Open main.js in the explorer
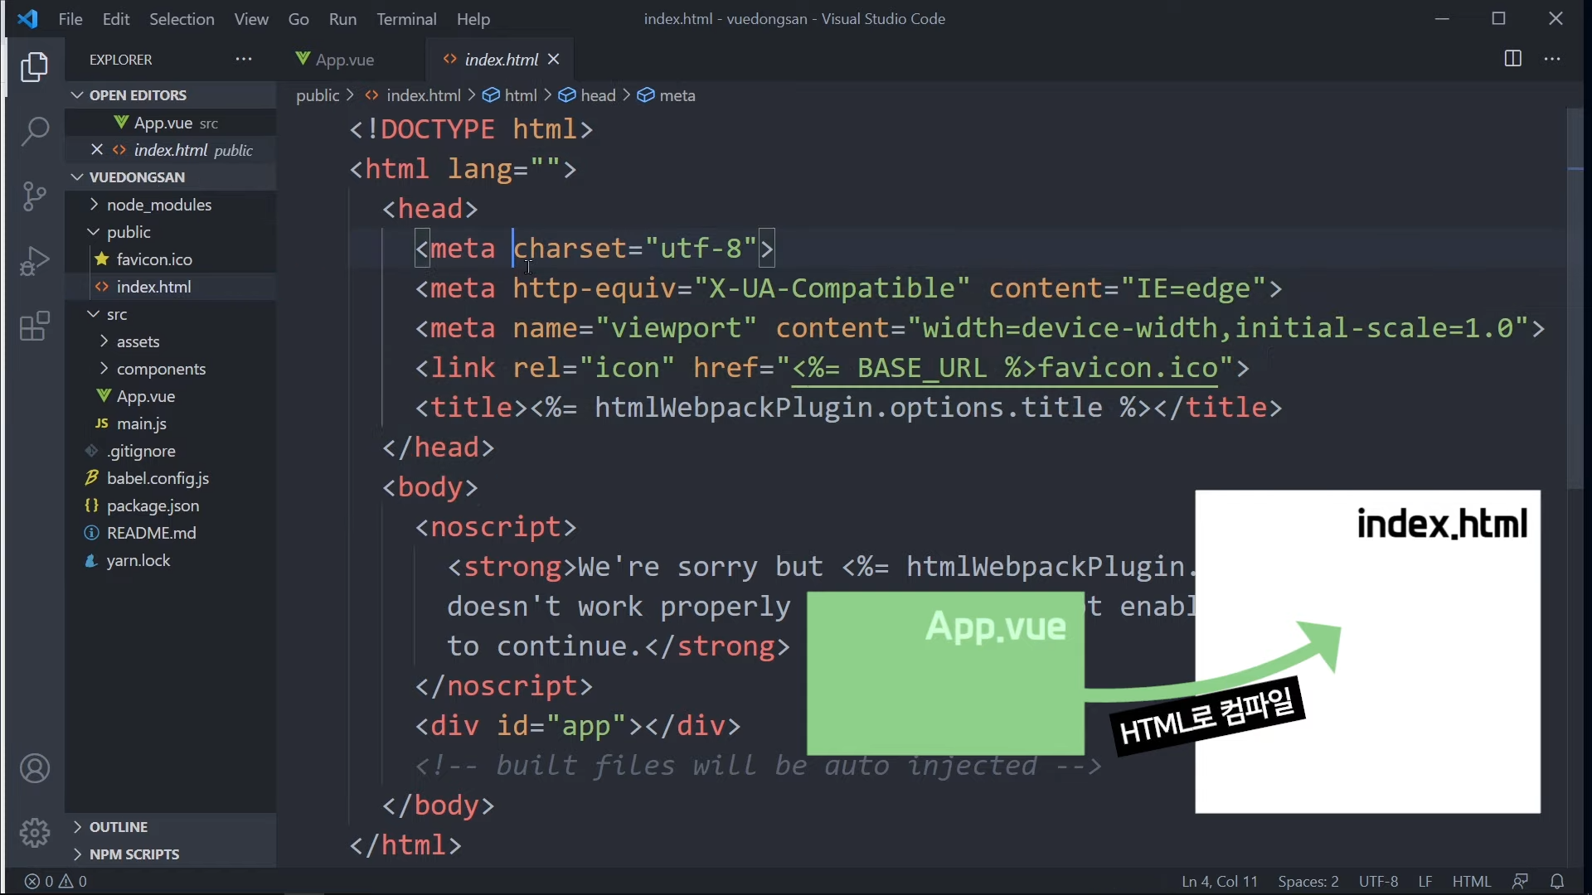This screenshot has height=895, width=1592. pyautogui.click(x=142, y=423)
